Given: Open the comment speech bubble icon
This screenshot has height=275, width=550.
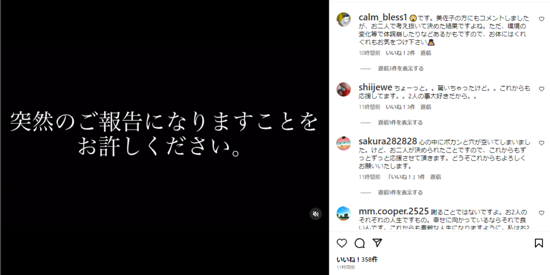Looking at the screenshot, I should click(x=359, y=243).
